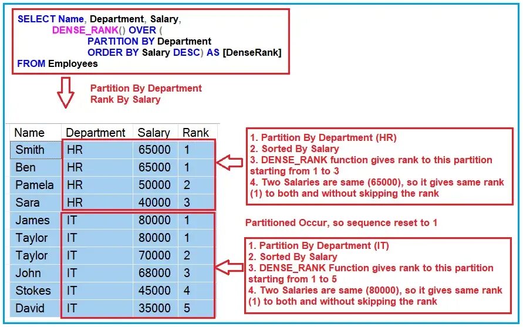Click the 35000 salary in David's row
Viewport: 523px width, 327px height.
tap(156, 308)
